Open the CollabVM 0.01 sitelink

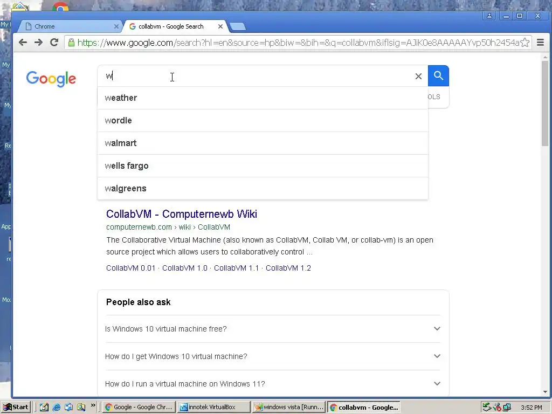click(x=130, y=268)
